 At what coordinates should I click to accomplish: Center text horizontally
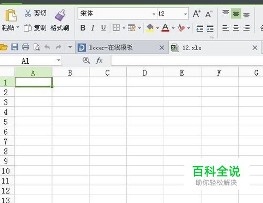(236, 28)
